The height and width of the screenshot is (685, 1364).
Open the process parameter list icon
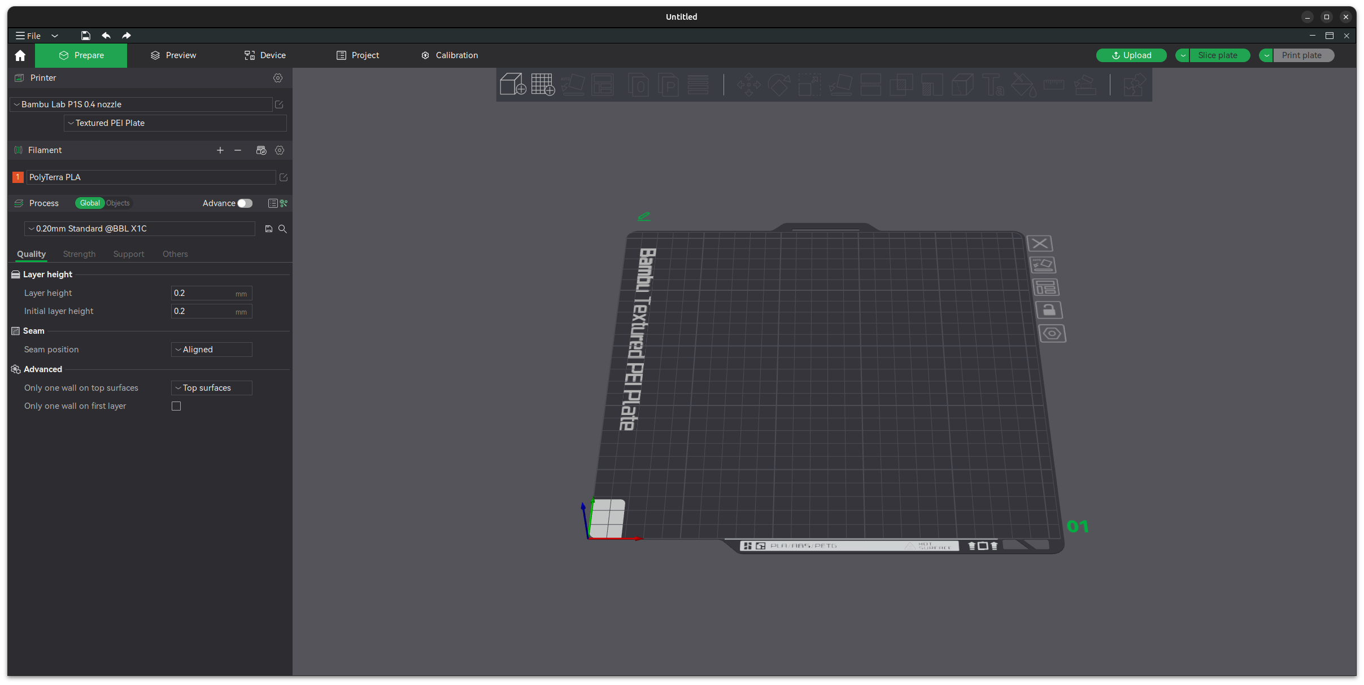click(x=273, y=203)
